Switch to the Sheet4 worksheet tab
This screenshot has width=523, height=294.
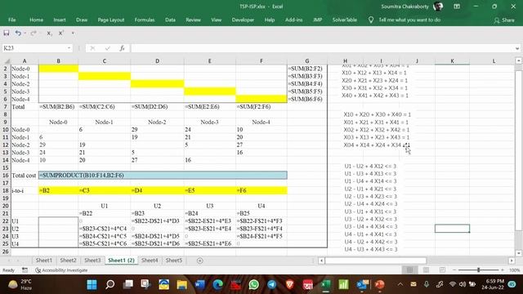(150, 261)
